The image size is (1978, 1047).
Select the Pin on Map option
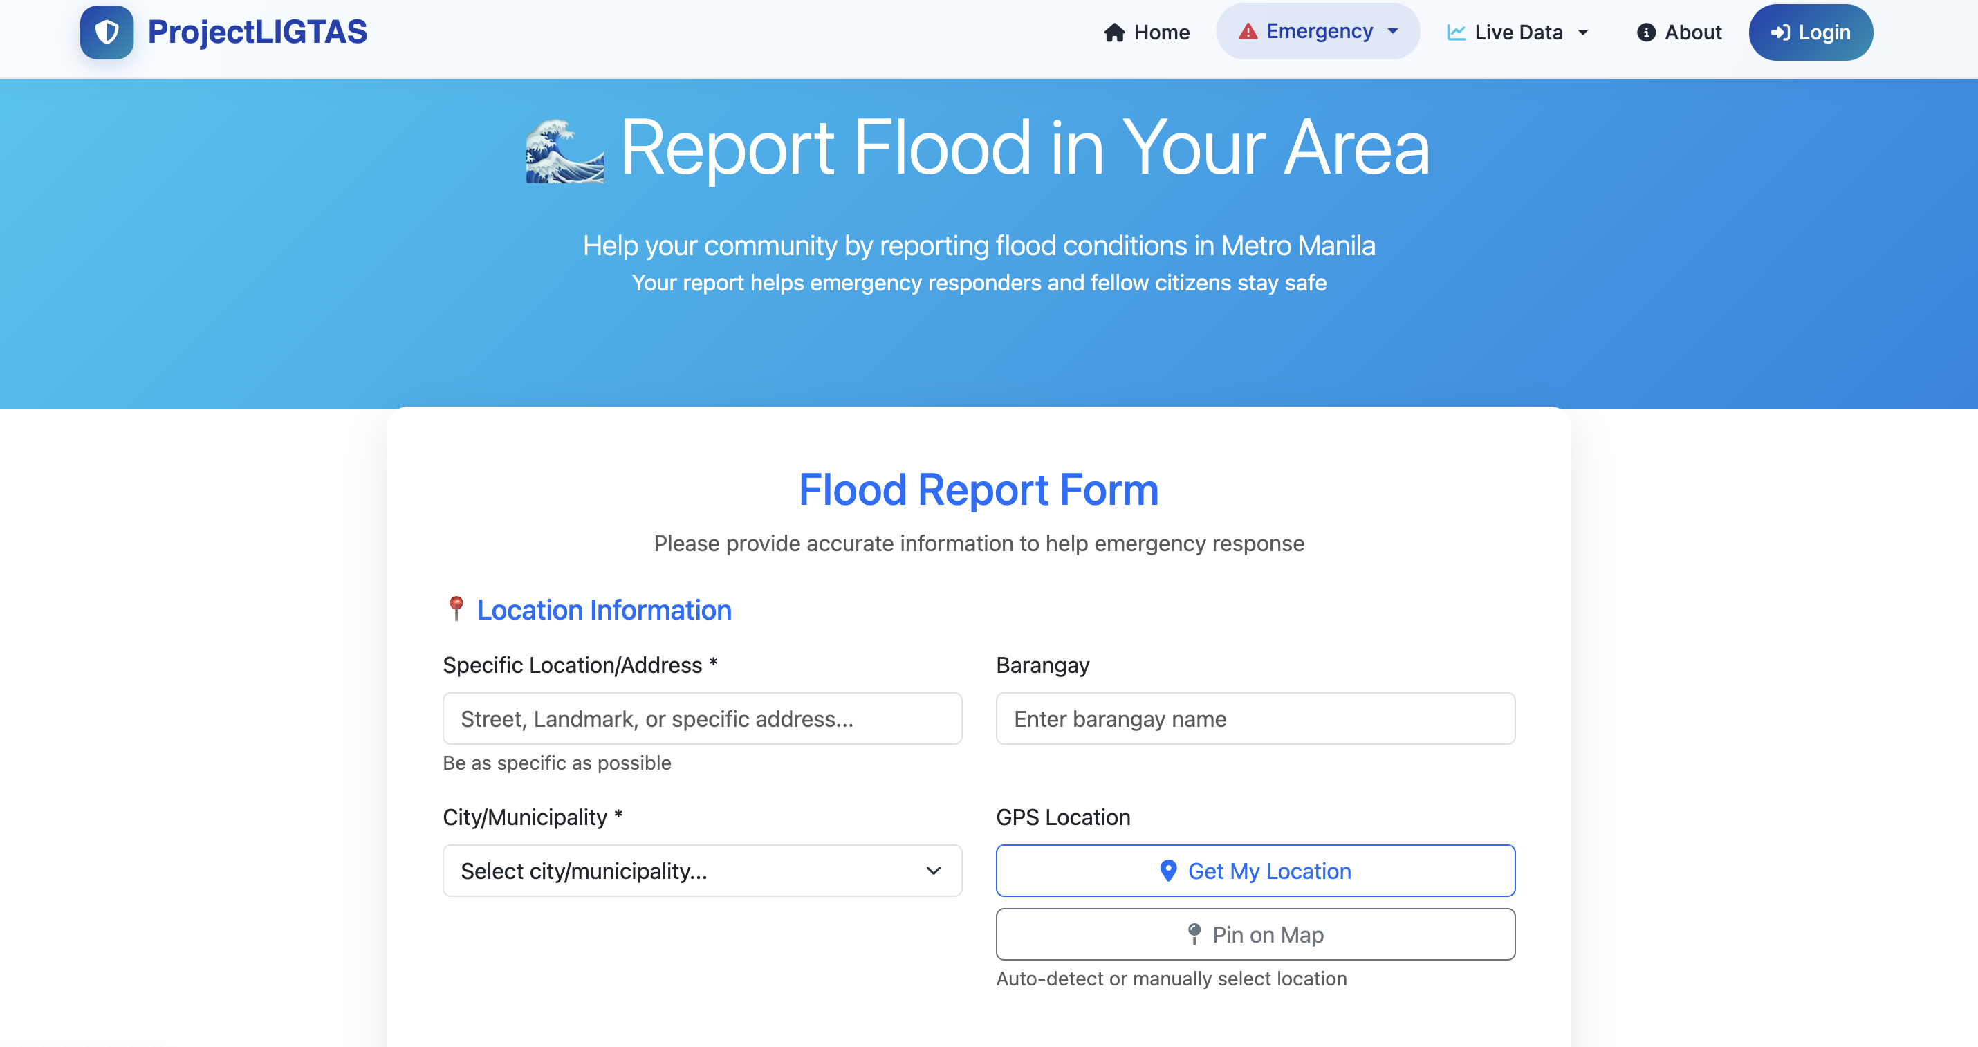click(x=1255, y=934)
